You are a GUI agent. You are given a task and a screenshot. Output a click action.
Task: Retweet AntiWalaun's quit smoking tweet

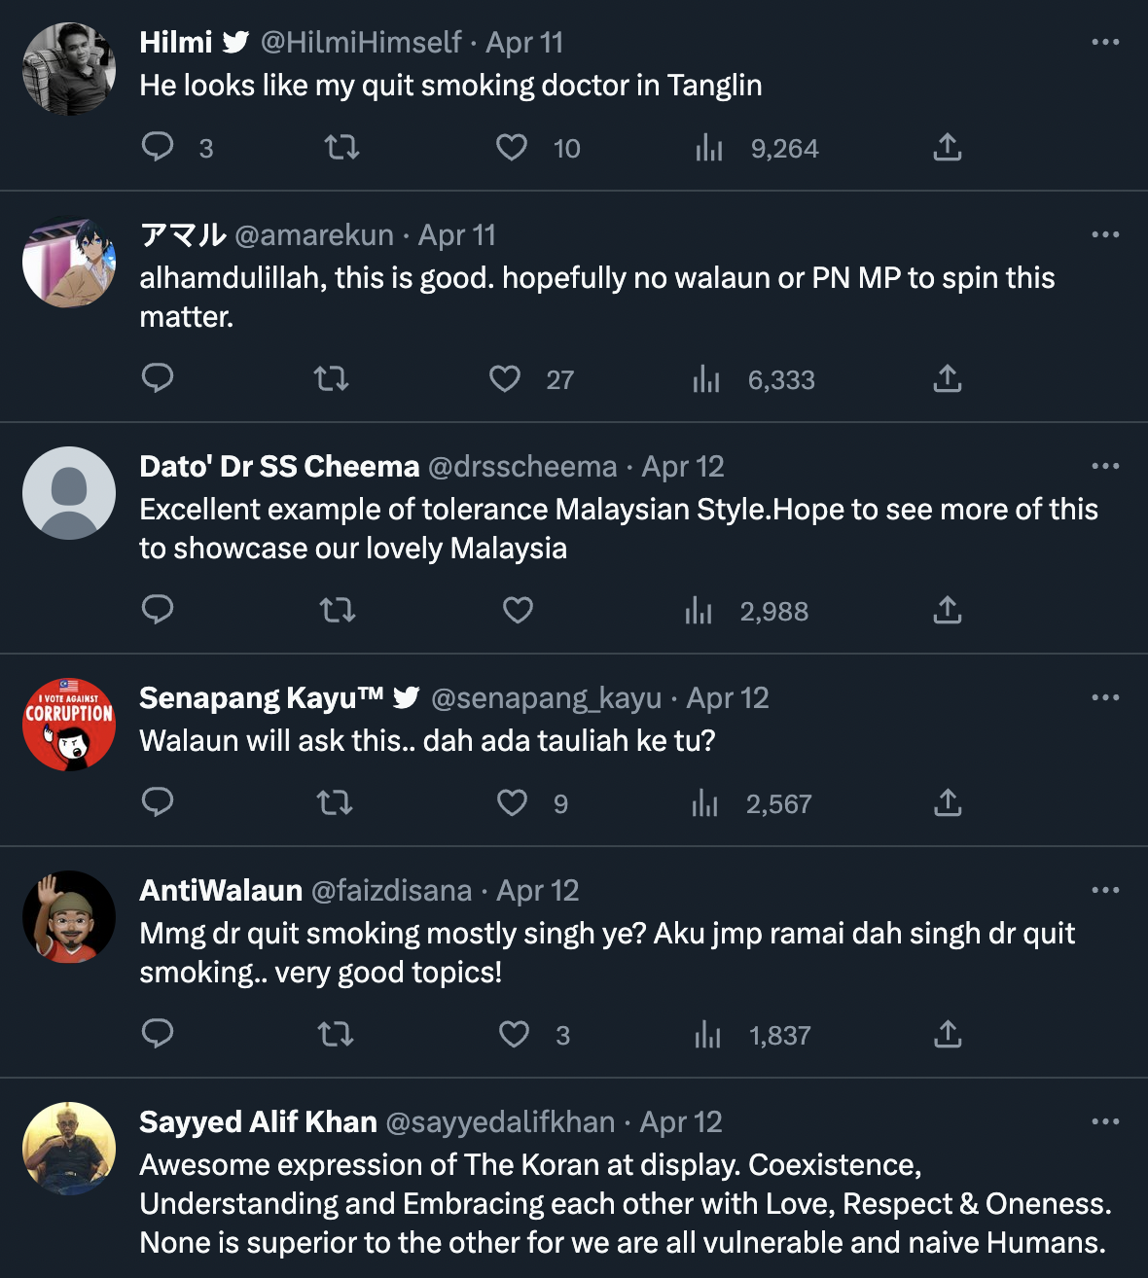(x=336, y=1034)
